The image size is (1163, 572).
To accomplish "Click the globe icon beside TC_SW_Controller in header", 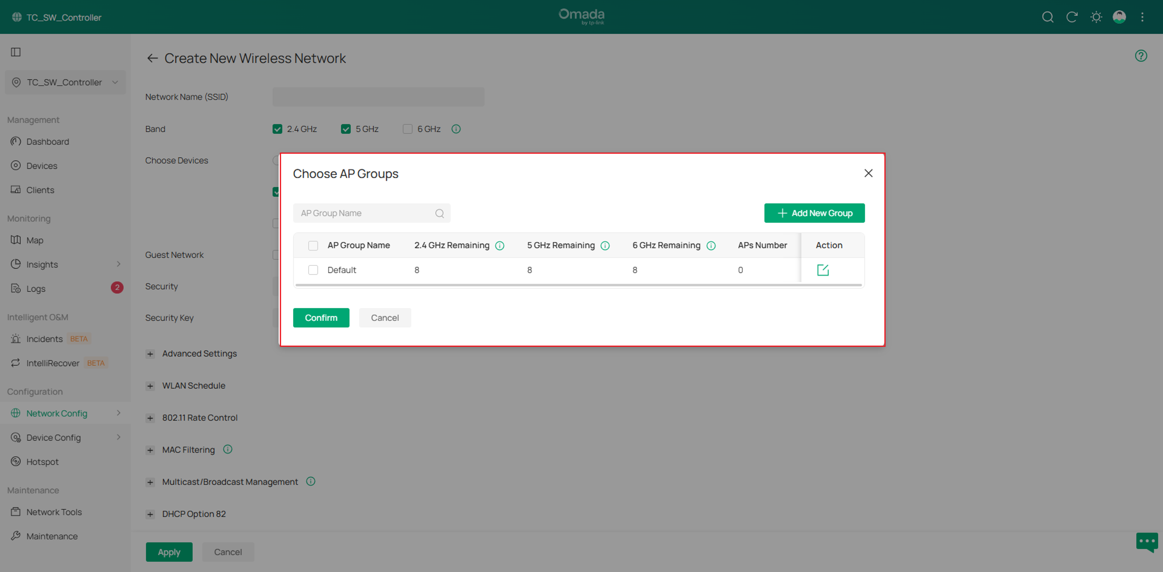I will click(17, 17).
